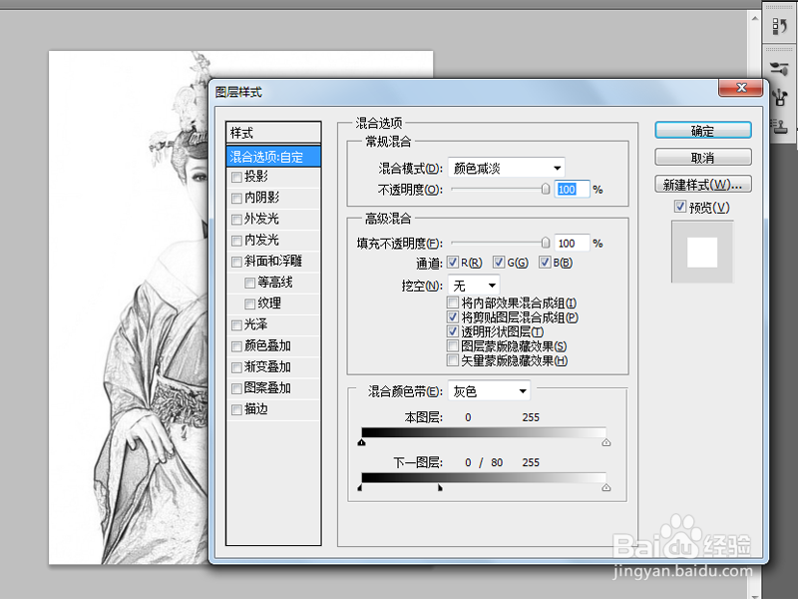The height and width of the screenshot is (599, 798).
Task: Open the 描边 style settings
Action: click(256, 409)
